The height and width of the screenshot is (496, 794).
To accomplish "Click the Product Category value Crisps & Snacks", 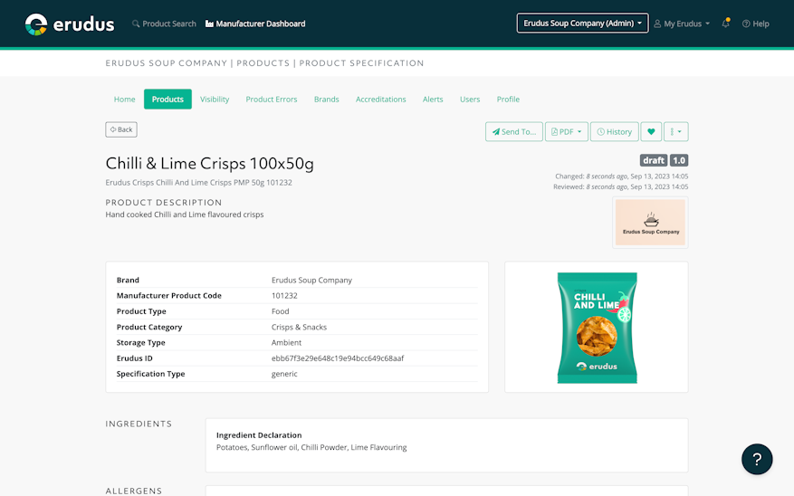I will tap(300, 327).
